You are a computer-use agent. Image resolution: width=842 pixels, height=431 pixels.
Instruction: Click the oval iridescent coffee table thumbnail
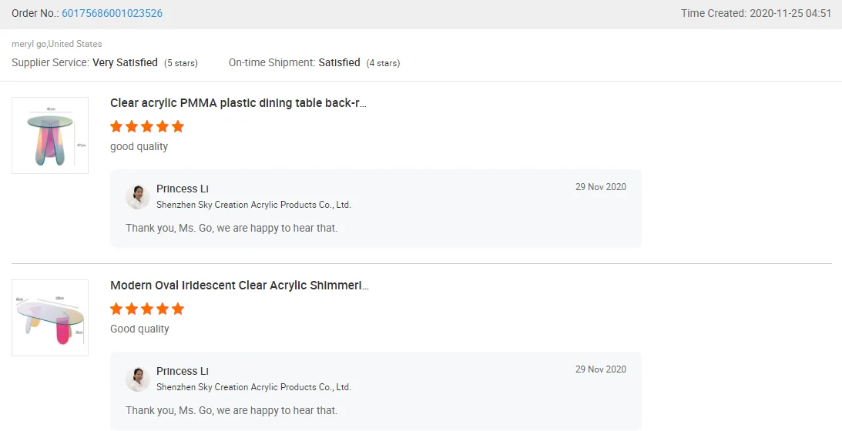(50, 318)
